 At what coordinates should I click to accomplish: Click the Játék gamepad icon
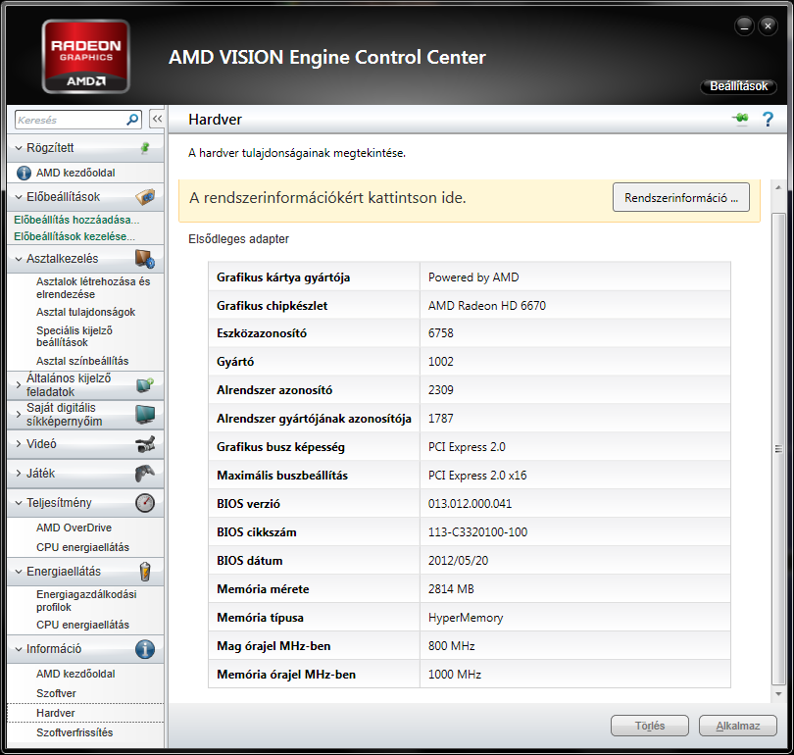[x=145, y=474]
